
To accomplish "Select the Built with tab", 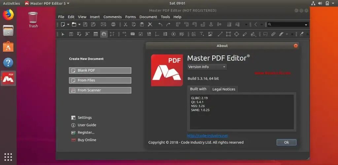I will point(198,89).
